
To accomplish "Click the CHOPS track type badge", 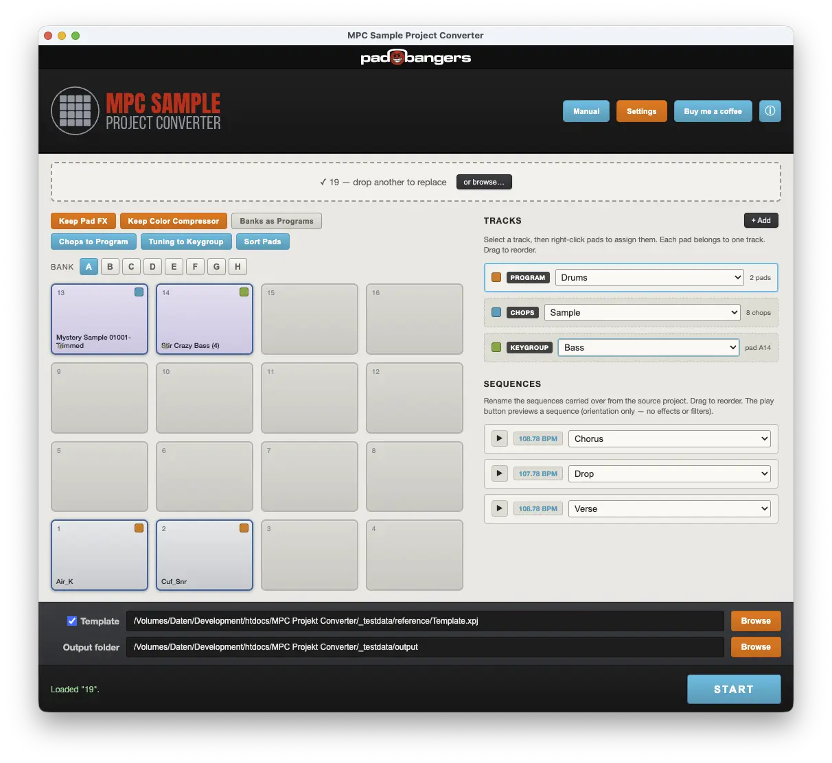I will tap(522, 312).
